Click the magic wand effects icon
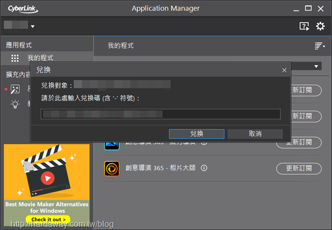 pos(15,89)
